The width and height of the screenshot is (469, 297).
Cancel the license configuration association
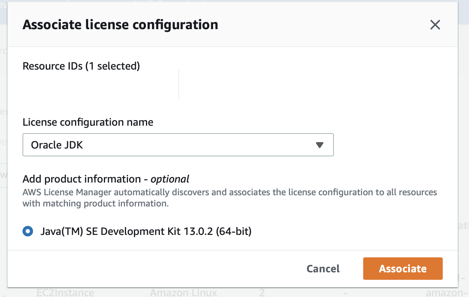(323, 269)
